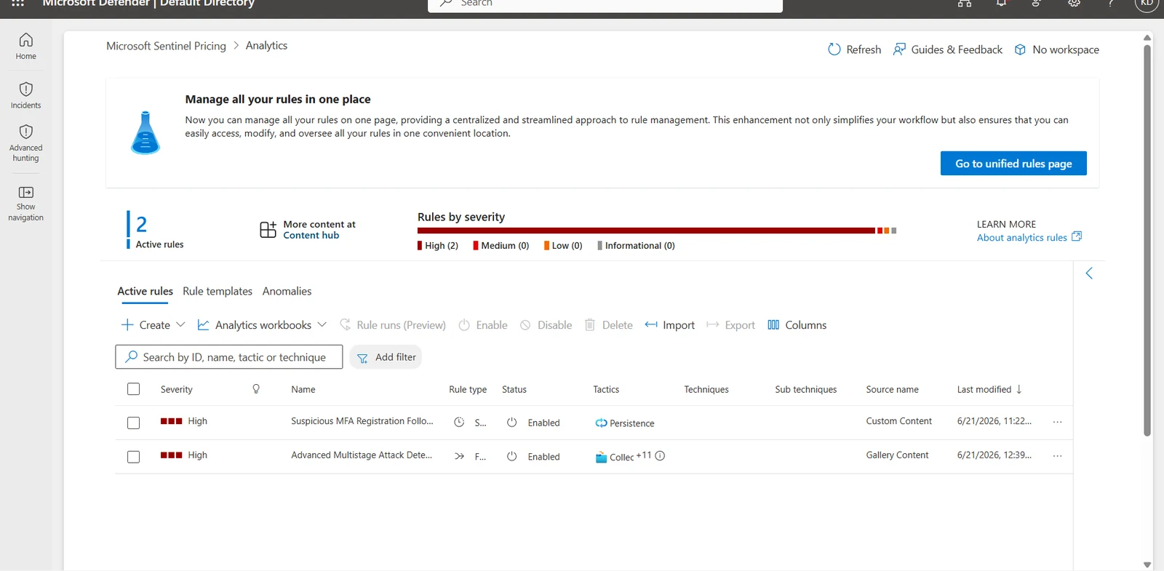Click the Import arrow icon
This screenshot has height=571, width=1164.
coord(651,324)
